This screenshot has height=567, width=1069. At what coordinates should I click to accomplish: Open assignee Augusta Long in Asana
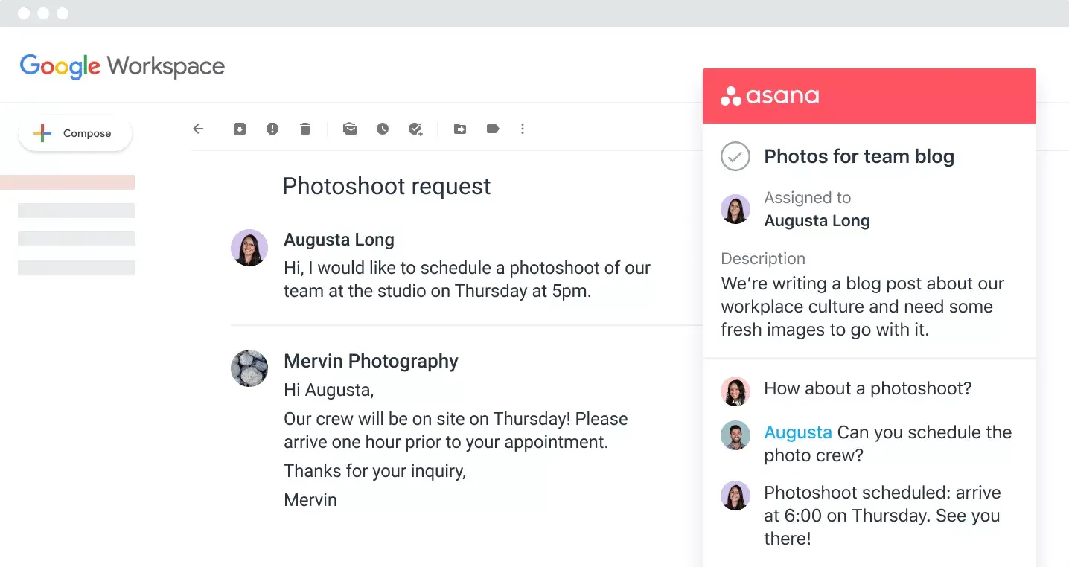pos(817,221)
